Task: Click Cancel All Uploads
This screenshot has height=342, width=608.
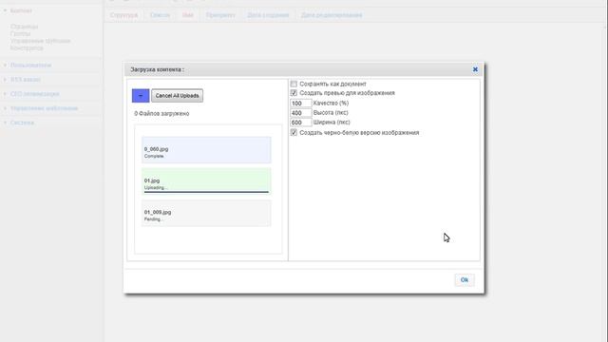Action: [178, 96]
